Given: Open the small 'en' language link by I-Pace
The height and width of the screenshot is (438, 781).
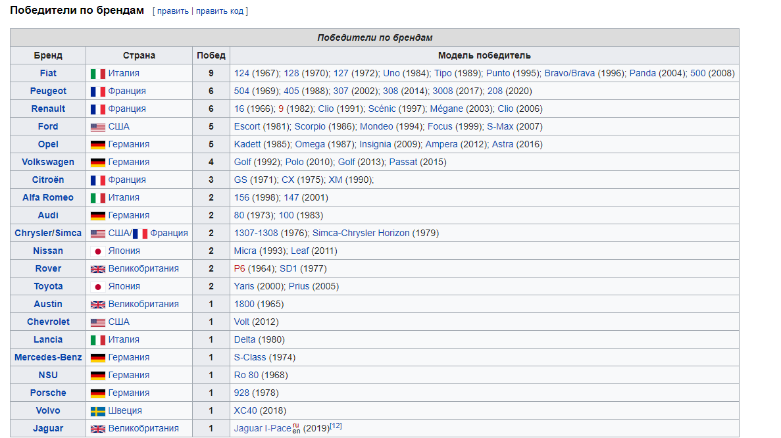Looking at the screenshot, I should click(296, 431).
